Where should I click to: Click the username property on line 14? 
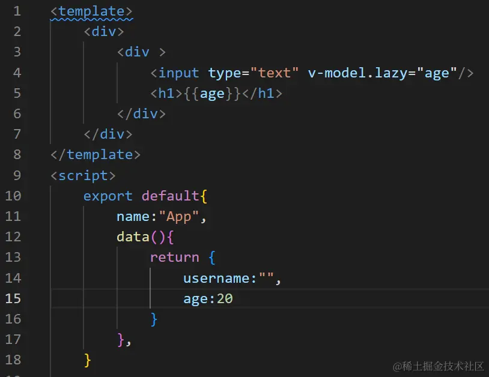(216, 278)
